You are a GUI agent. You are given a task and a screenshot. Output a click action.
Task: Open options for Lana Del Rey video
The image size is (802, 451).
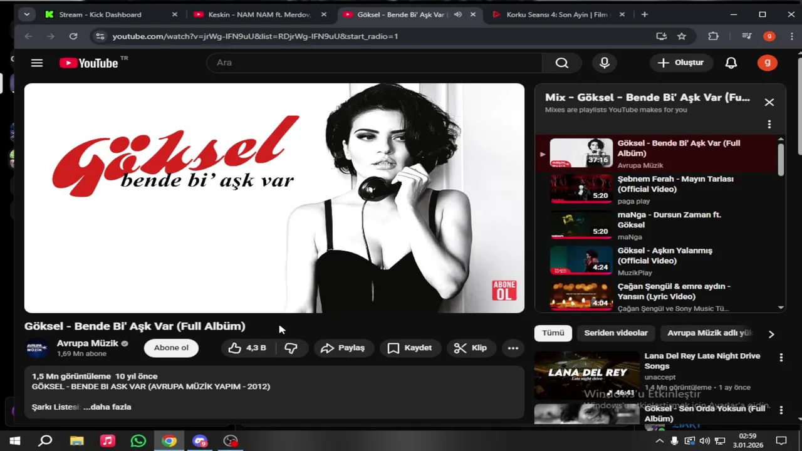[x=781, y=358]
